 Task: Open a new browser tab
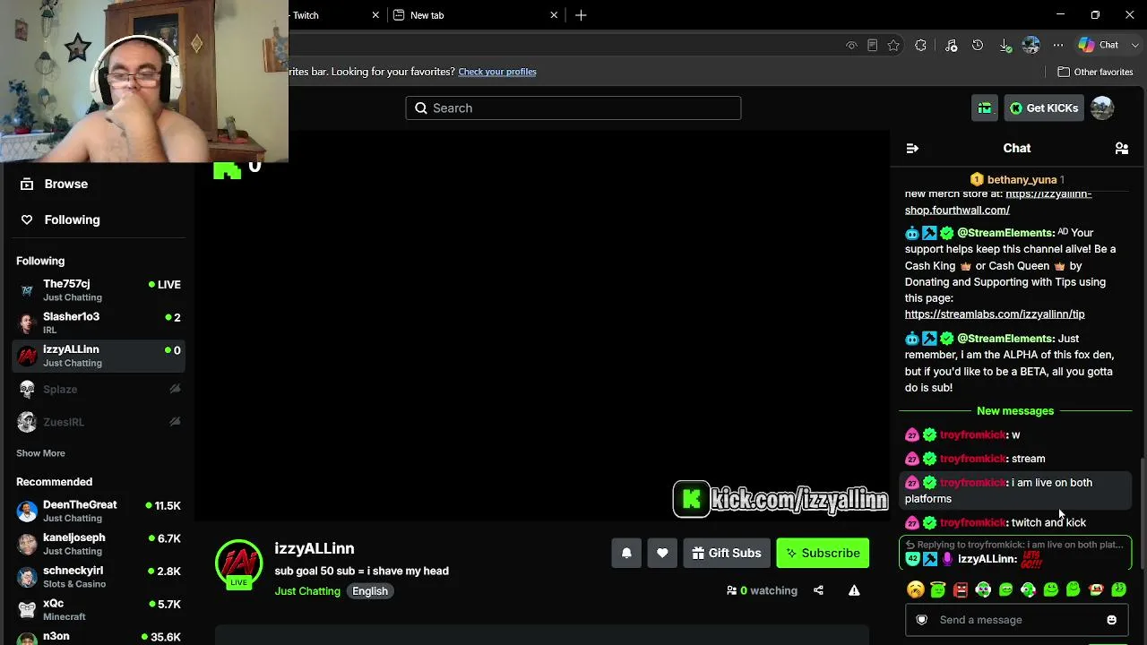click(x=581, y=15)
